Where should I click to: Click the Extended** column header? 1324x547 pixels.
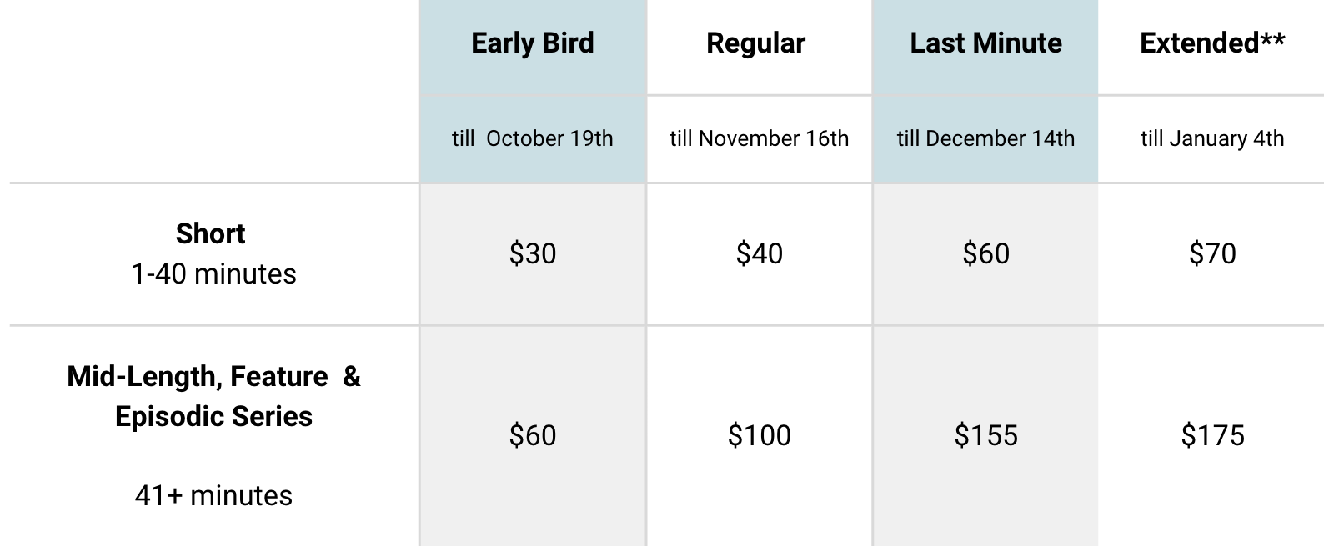point(1212,43)
